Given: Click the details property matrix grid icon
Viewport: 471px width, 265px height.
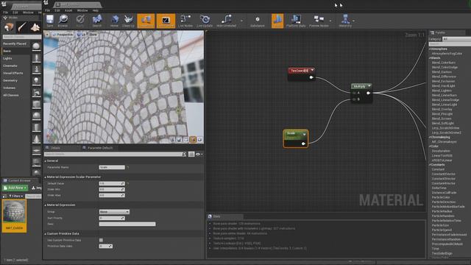Looking at the screenshot, I should click(x=191, y=154).
